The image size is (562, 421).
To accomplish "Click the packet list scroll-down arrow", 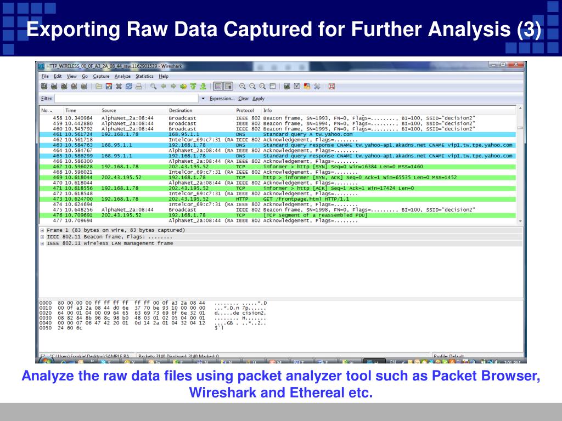I will [520, 221].
